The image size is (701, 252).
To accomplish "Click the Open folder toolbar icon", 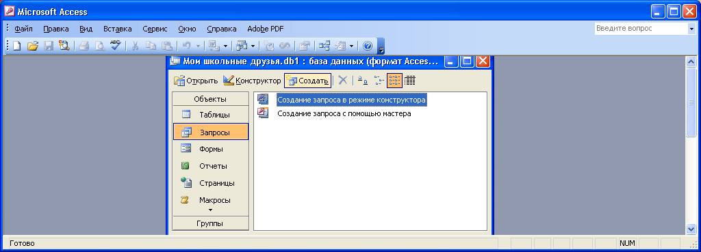I will click(x=33, y=46).
